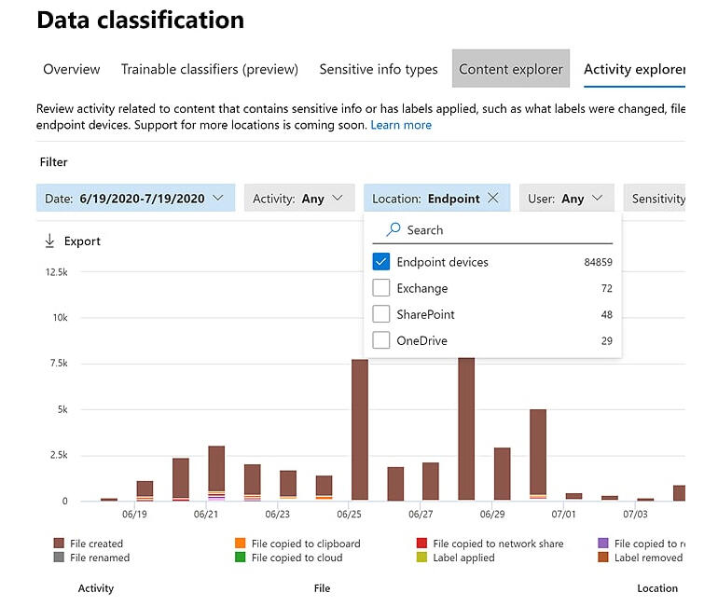Image resolution: width=718 pixels, height=606 pixels.
Task: Click the Export download arrow icon
Action: (x=49, y=241)
